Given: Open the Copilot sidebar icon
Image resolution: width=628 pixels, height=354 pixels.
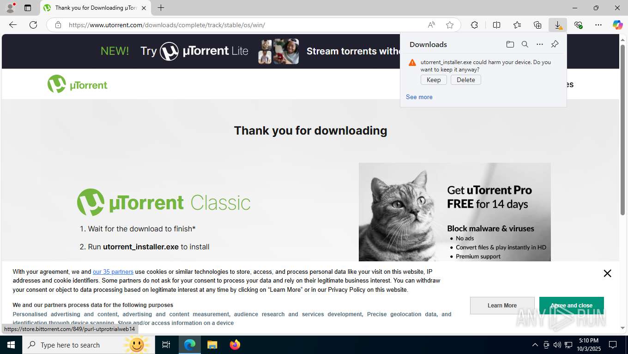Looking at the screenshot, I should (x=617, y=25).
